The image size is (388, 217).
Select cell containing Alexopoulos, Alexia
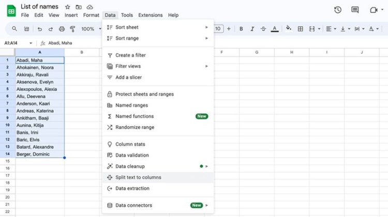pos(40,89)
